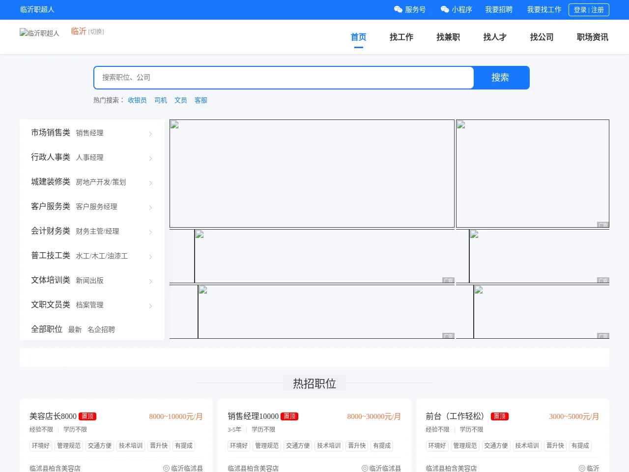Viewport: 629px width, 472px height.
Task: Open the 找人才 tab
Action: [x=495, y=37]
